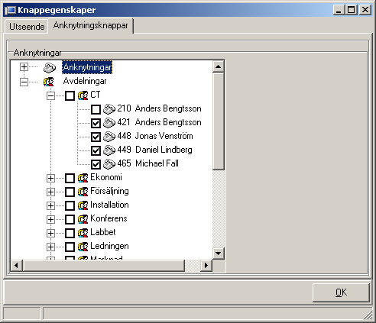Expand the Installation department node

coord(50,205)
